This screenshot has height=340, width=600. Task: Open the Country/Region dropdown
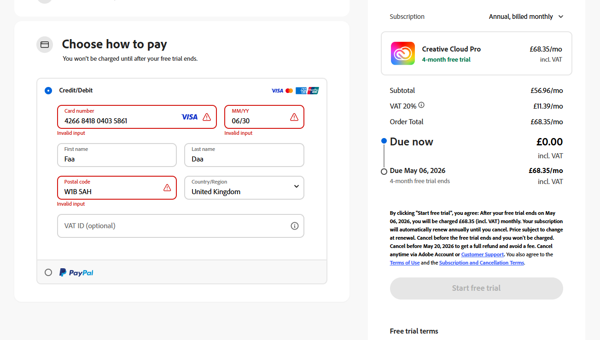point(244,188)
